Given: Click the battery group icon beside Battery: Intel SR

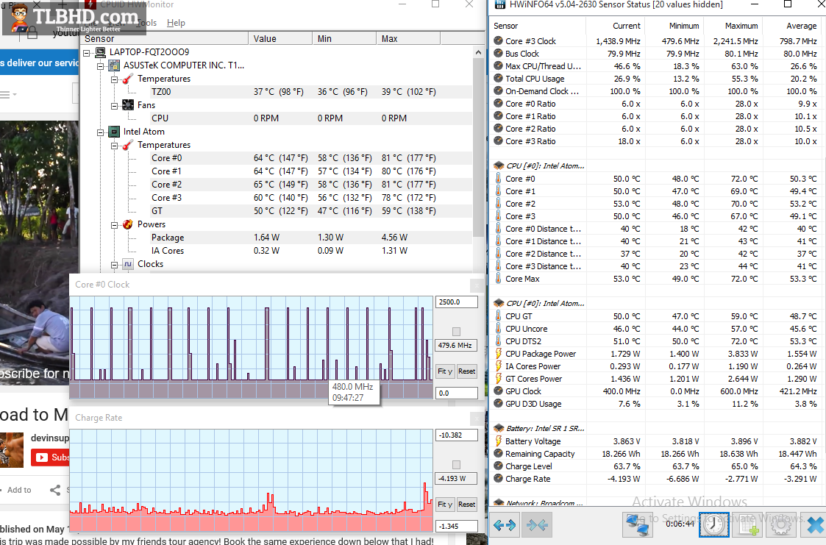Looking at the screenshot, I should pyautogui.click(x=499, y=428).
